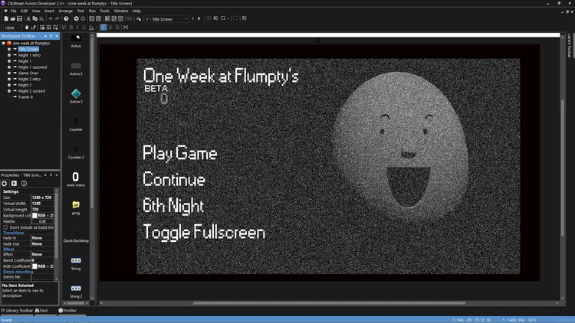Click the Bold formatting icon
This screenshot has height=323, width=575.
[x=71, y=28]
